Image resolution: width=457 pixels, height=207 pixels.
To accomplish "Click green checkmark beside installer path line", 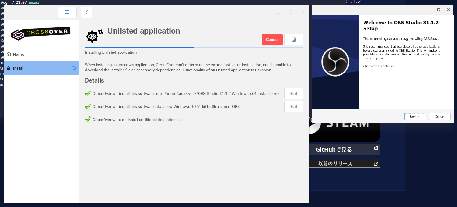I will click(x=88, y=93).
